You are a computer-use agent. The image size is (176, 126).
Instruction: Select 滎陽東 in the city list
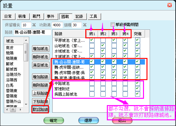point(11,58)
